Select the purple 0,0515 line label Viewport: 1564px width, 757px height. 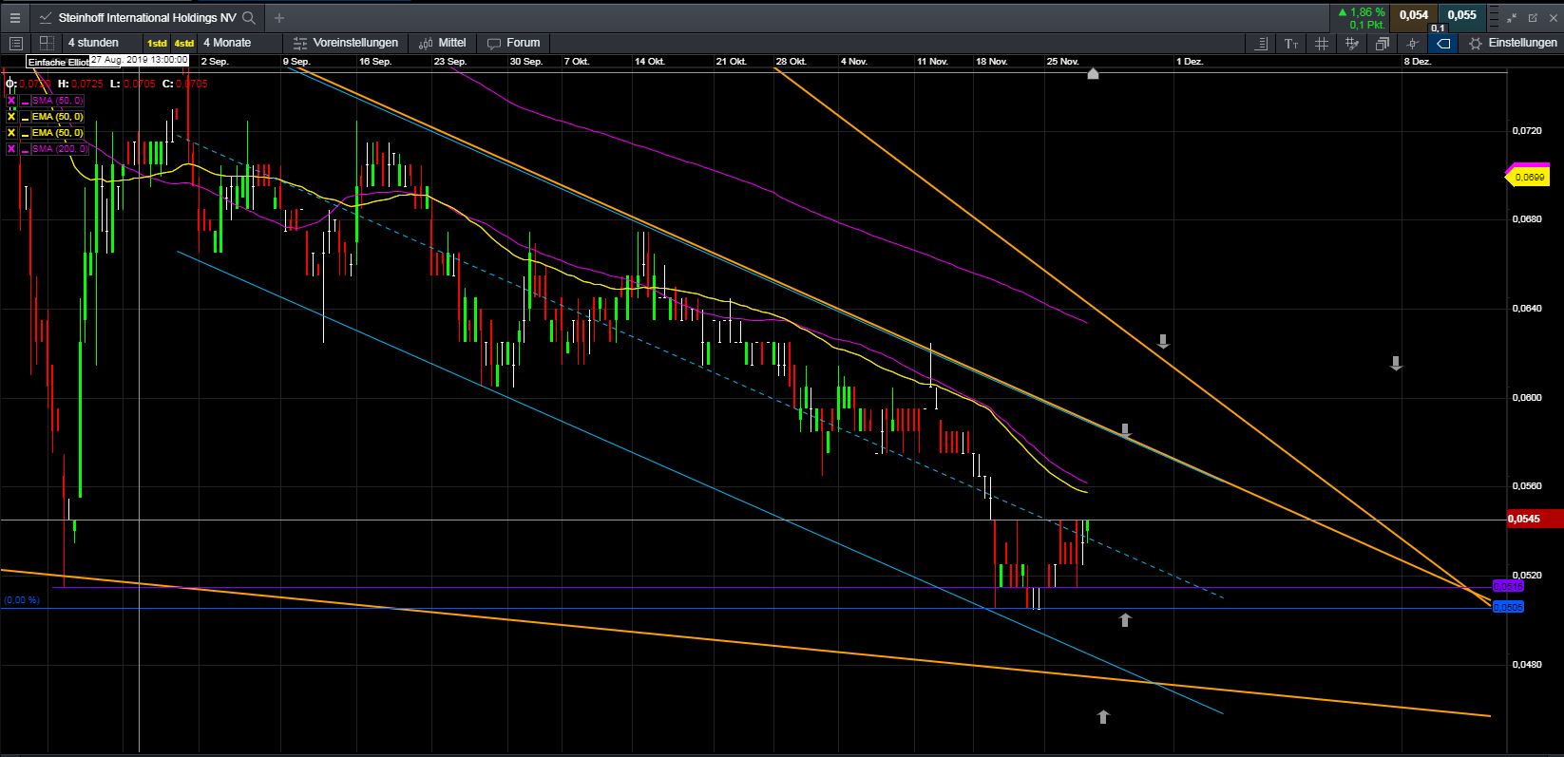click(x=1508, y=587)
